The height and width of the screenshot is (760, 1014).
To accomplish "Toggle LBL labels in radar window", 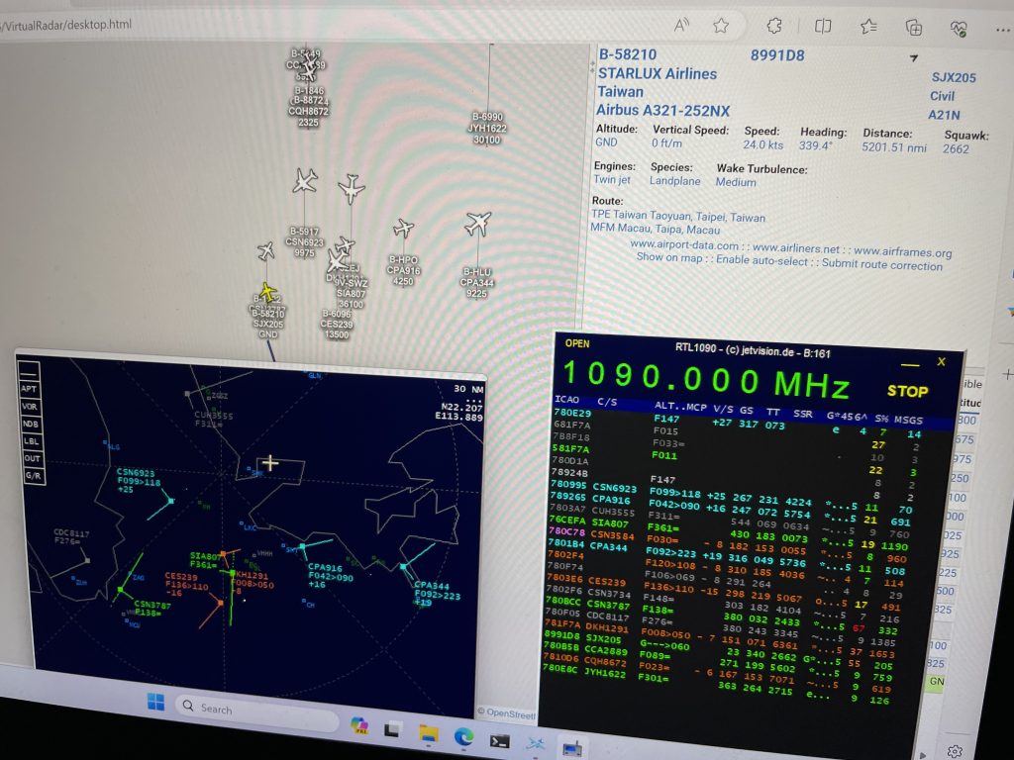I will pyautogui.click(x=32, y=441).
